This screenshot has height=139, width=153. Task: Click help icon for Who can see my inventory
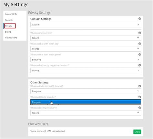pyautogui.click(x=139, y=108)
